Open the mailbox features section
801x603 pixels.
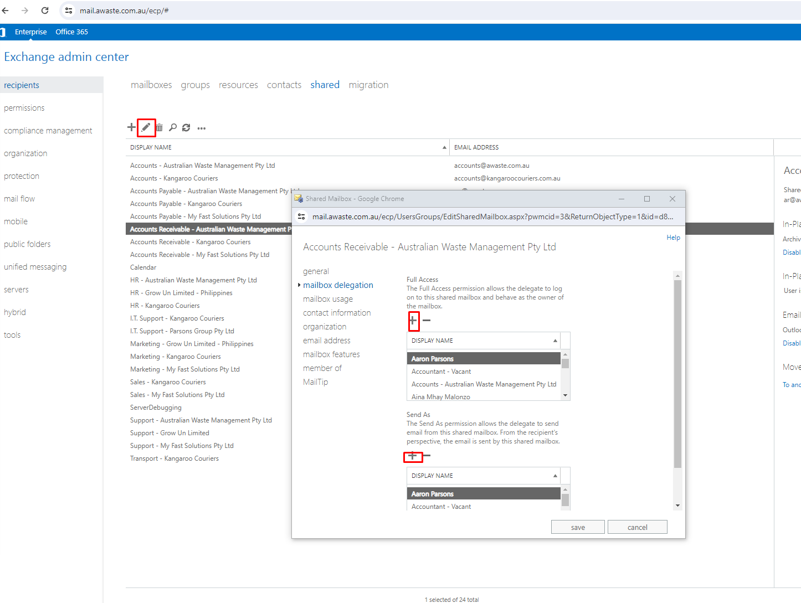click(x=331, y=354)
